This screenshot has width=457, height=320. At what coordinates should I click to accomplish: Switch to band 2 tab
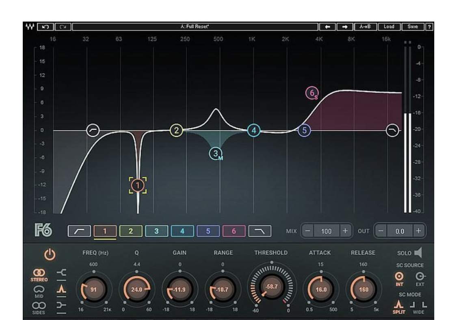[130, 231]
